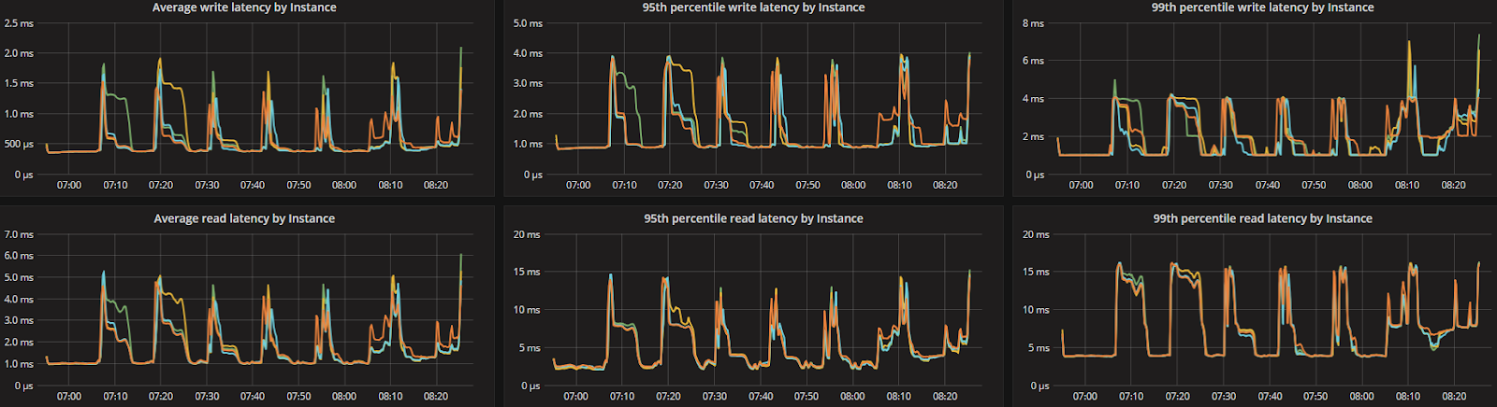Click the 3.0 ms label in Average read latency
The width and height of the screenshot is (1497, 407).
[x=19, y=320]
